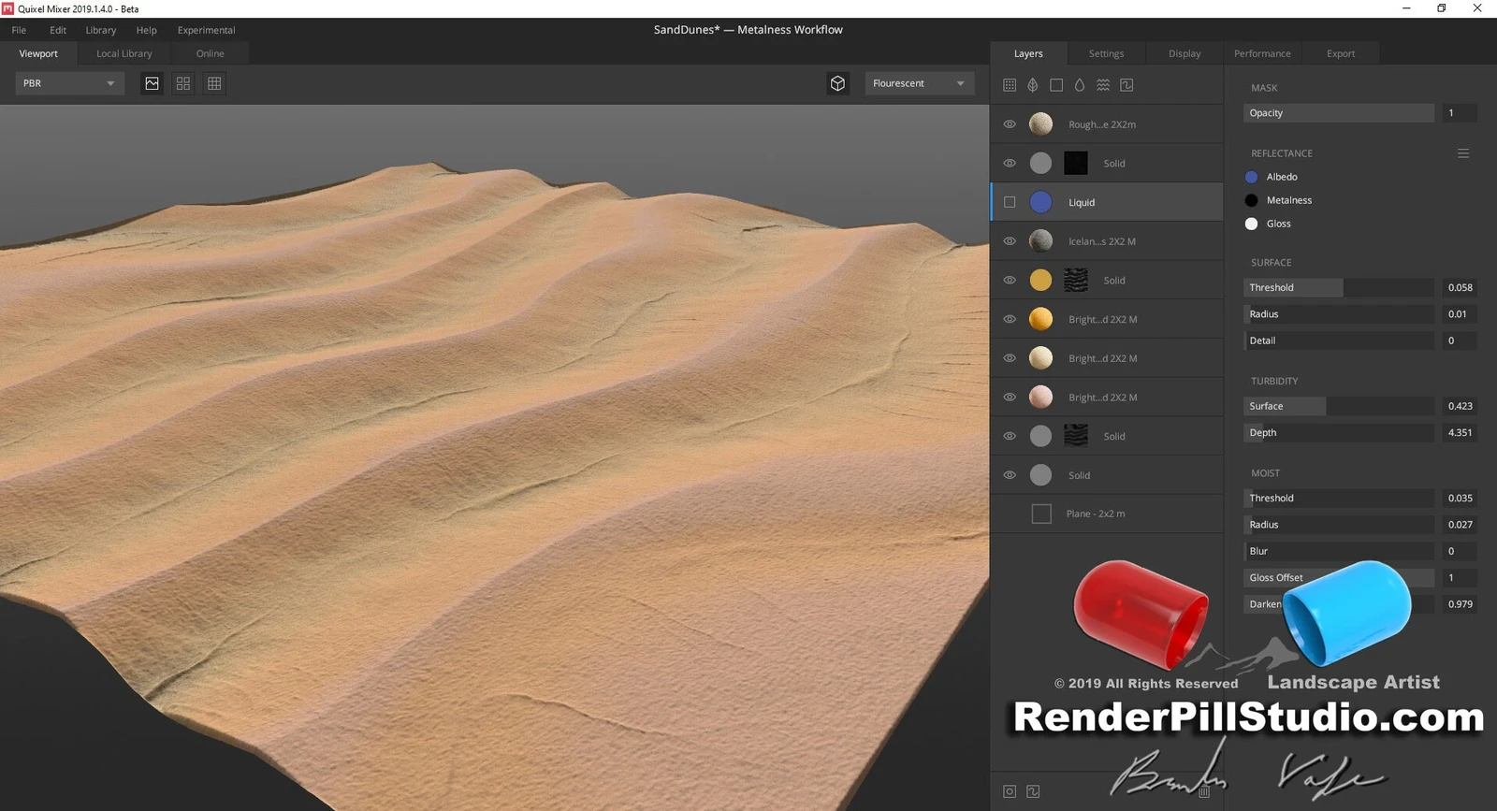Viewport: 1497px width, 811px height.
Task: Hide the cream Bright...d 2X2 M layer
Action: [1010, 358]
